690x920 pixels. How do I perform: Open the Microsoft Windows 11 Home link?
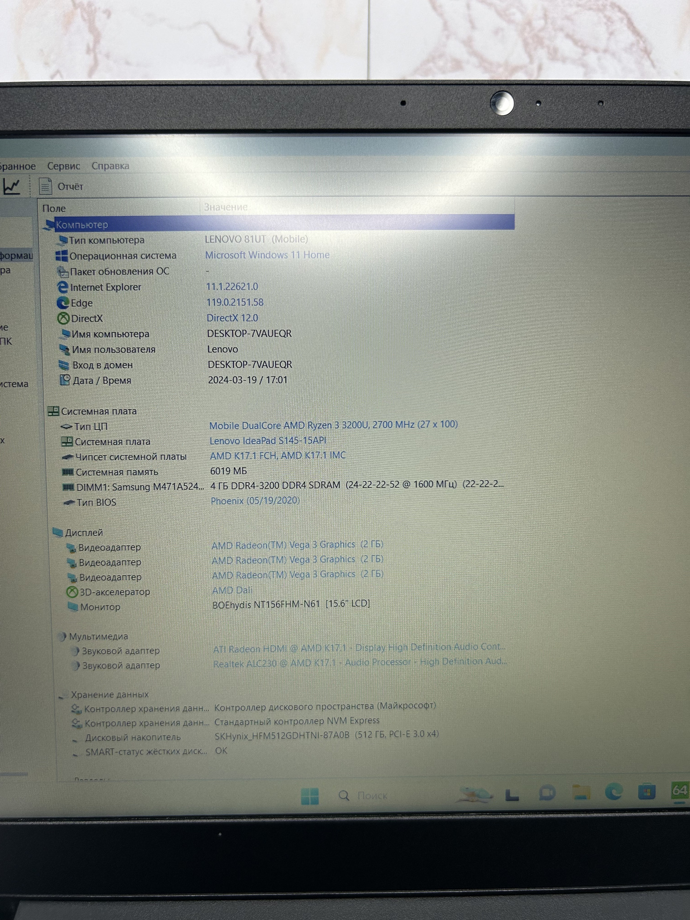[267, 255]
